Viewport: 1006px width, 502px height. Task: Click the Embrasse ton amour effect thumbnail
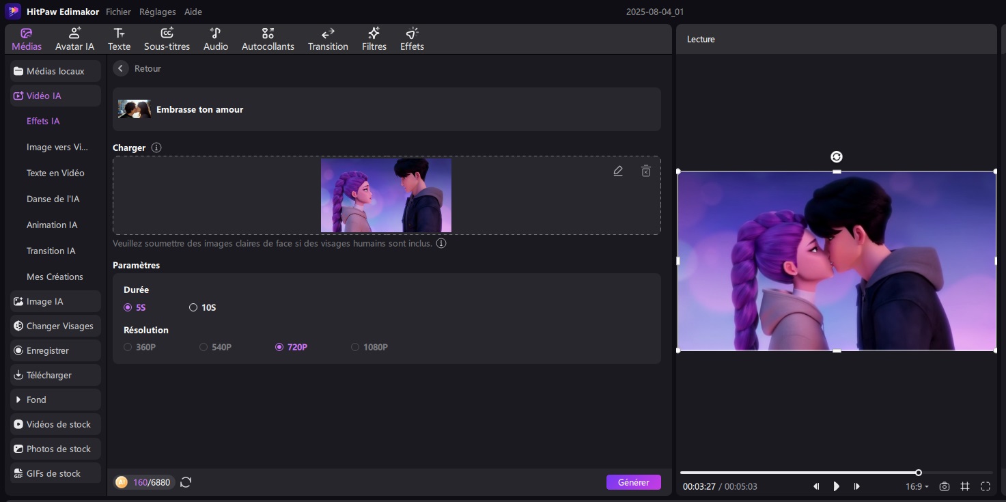[135, 109]
